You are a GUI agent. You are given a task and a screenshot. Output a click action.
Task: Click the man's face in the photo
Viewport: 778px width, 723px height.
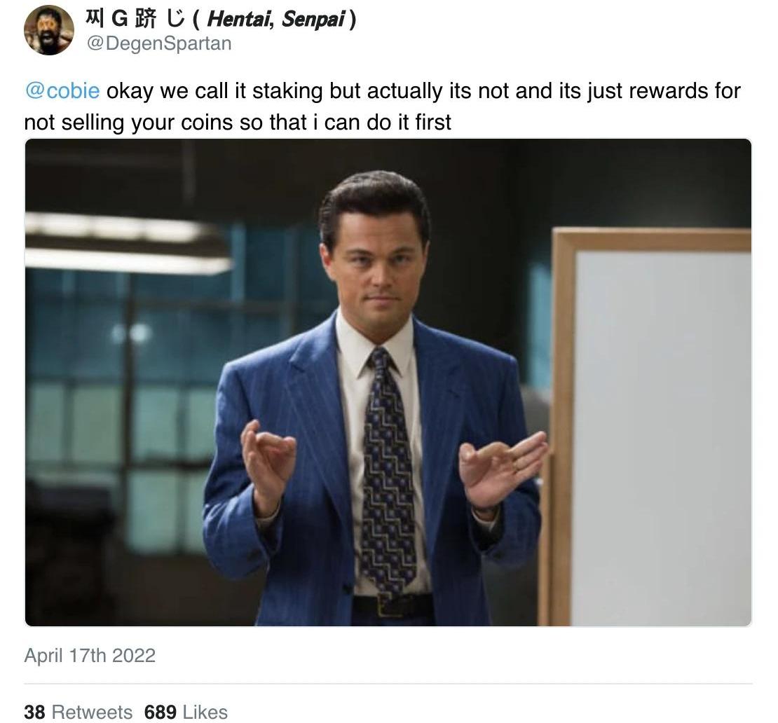click(x=376, y=263)
